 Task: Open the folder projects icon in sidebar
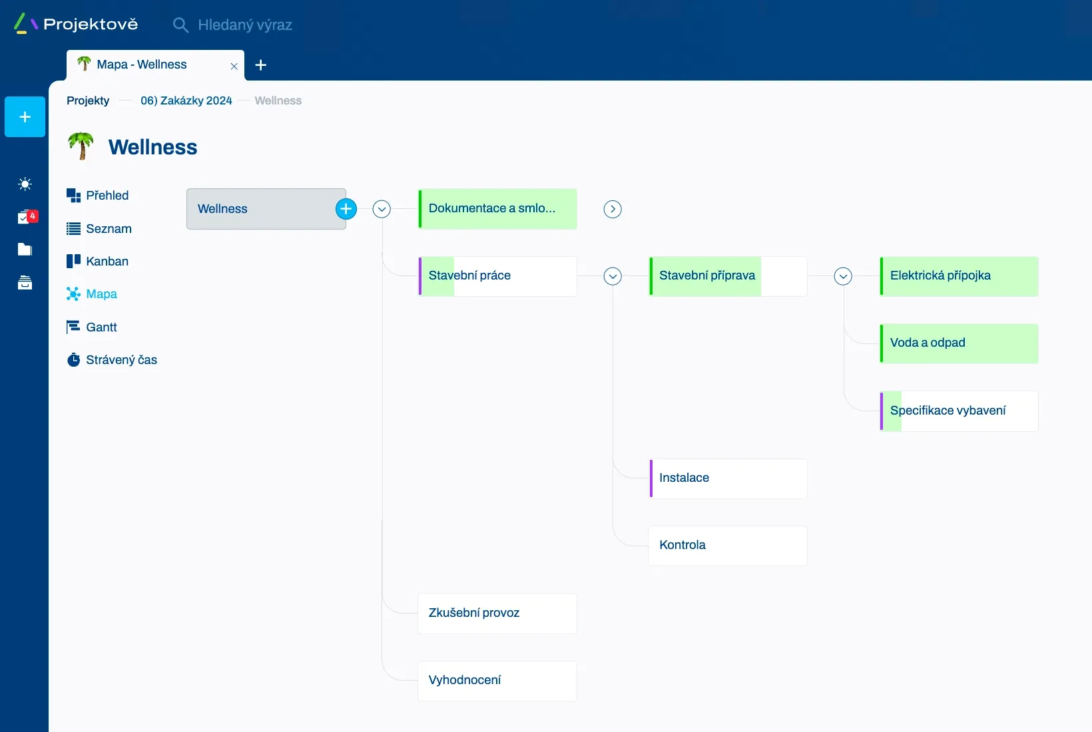pyautogui.click(x=25, y=250)
